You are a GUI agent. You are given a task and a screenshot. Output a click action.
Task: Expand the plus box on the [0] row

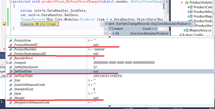coord(106,33)
